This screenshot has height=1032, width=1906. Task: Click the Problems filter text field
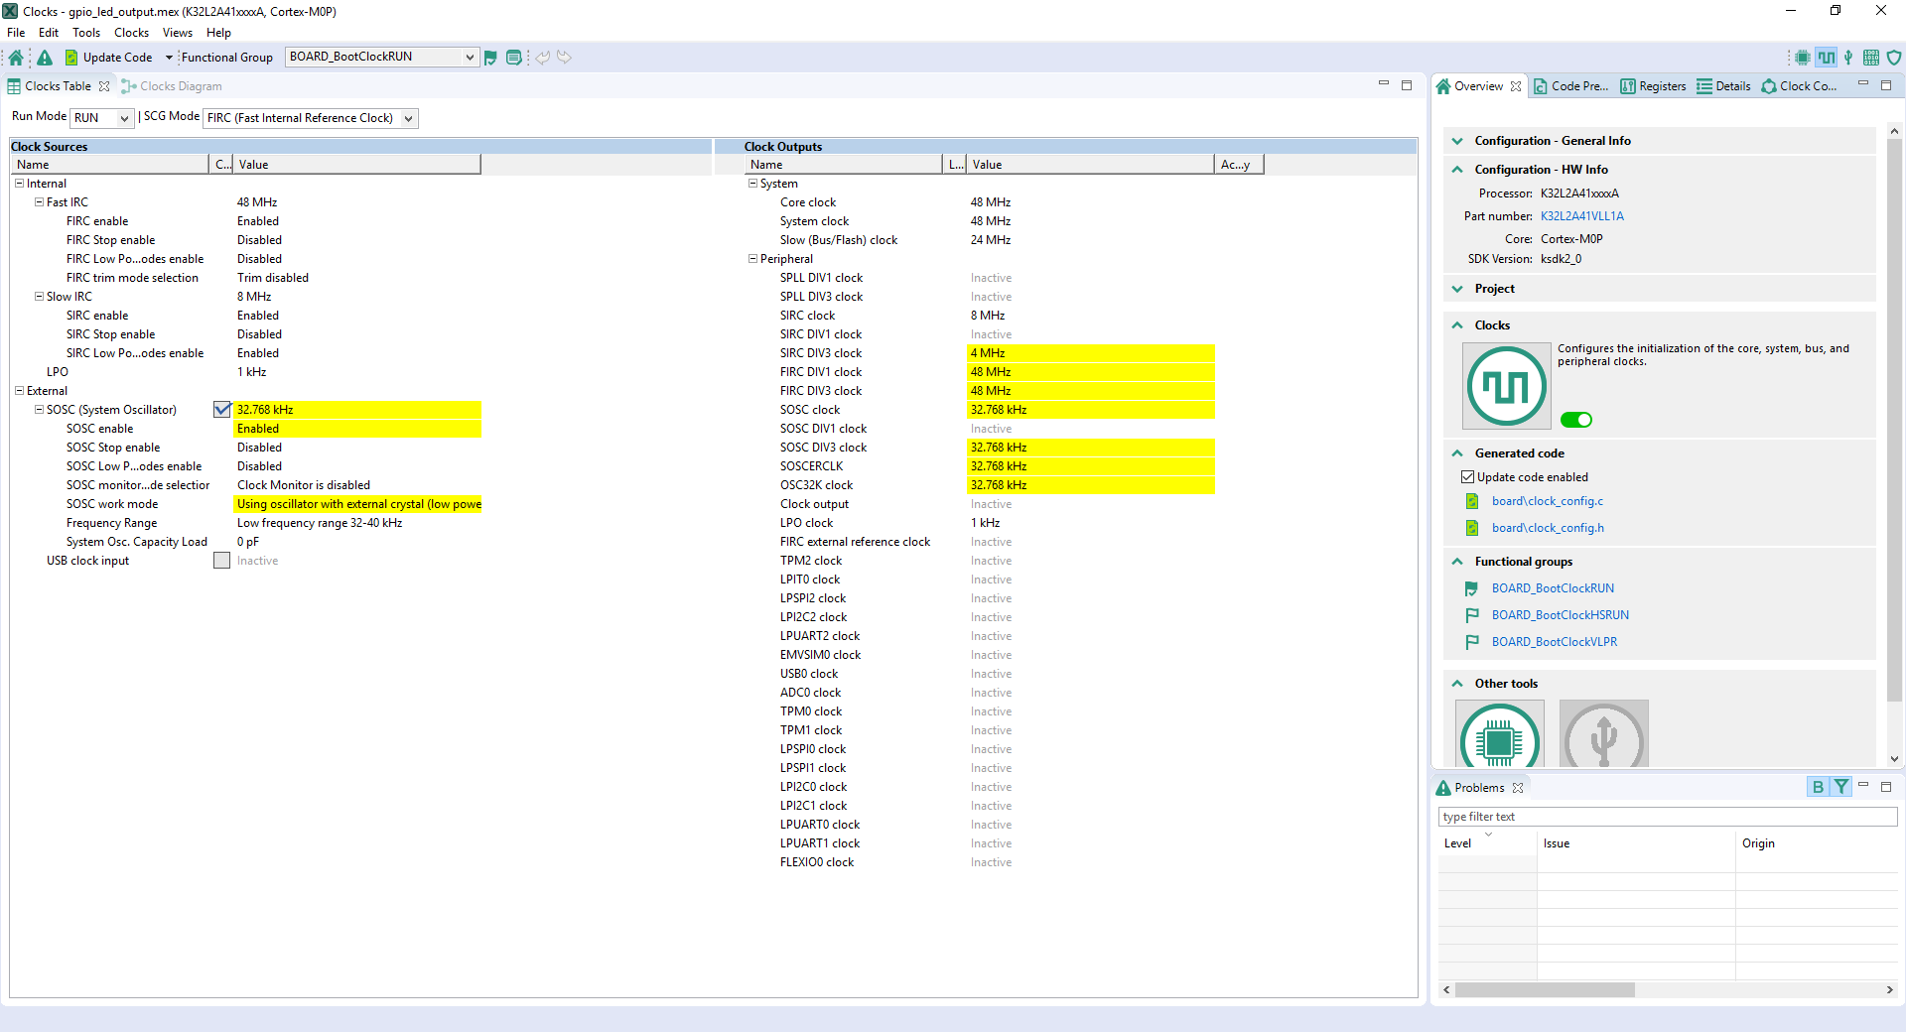coord(1667,817)
